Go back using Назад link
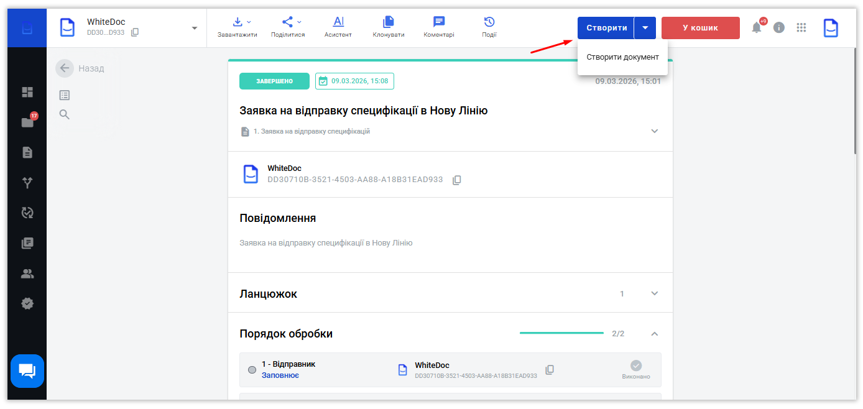 point(80,68)
